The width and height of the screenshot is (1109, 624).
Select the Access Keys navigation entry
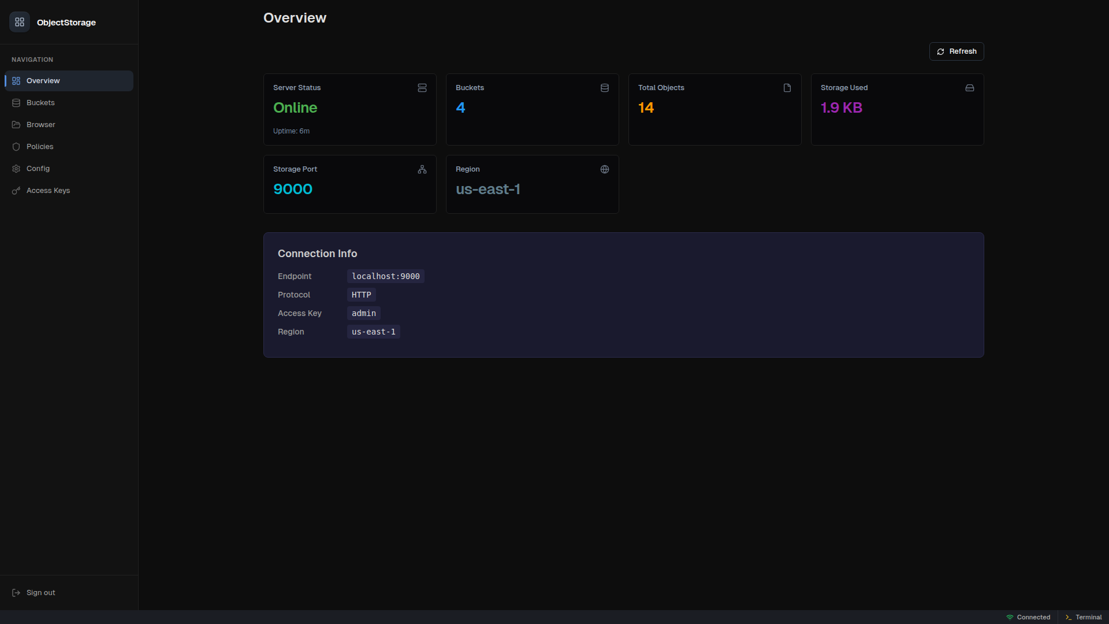[x=48, y=191]
